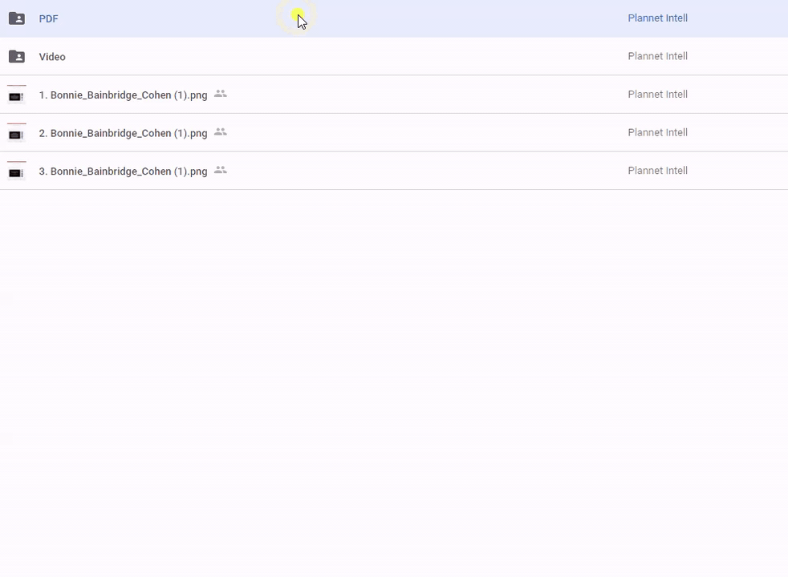
Task: Click Plannet Intell owner of first PNG file
Action: click(657, 95)
